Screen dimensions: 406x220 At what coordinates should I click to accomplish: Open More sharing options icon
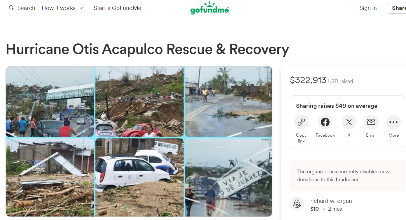[393, 122]
